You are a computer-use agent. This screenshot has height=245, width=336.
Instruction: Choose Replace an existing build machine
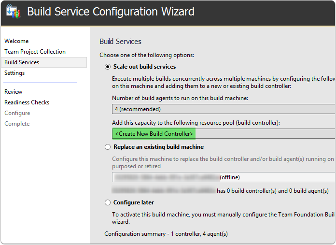click(x=108, y=147)
